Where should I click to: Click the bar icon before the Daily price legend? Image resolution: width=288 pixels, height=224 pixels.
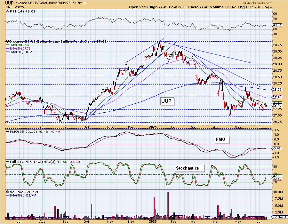point(7,42)
